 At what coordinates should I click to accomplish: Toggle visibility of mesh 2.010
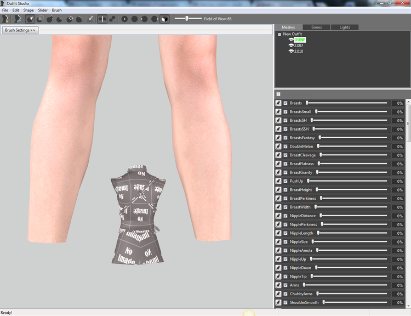[x=291, y=51]
